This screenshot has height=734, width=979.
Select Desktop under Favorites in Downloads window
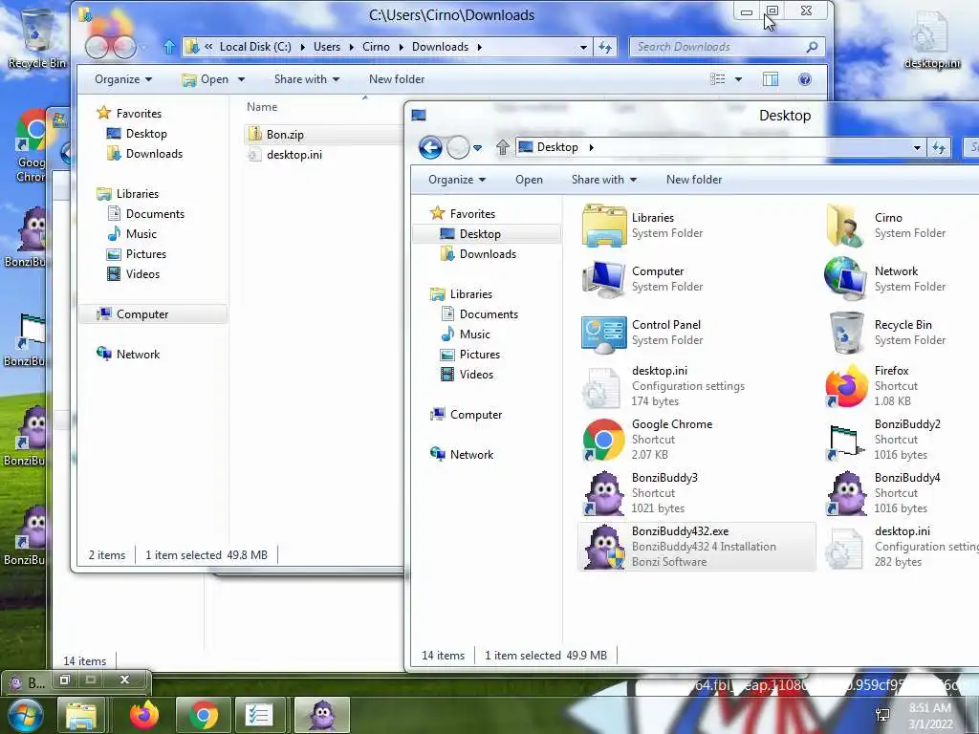pos(138,134)
